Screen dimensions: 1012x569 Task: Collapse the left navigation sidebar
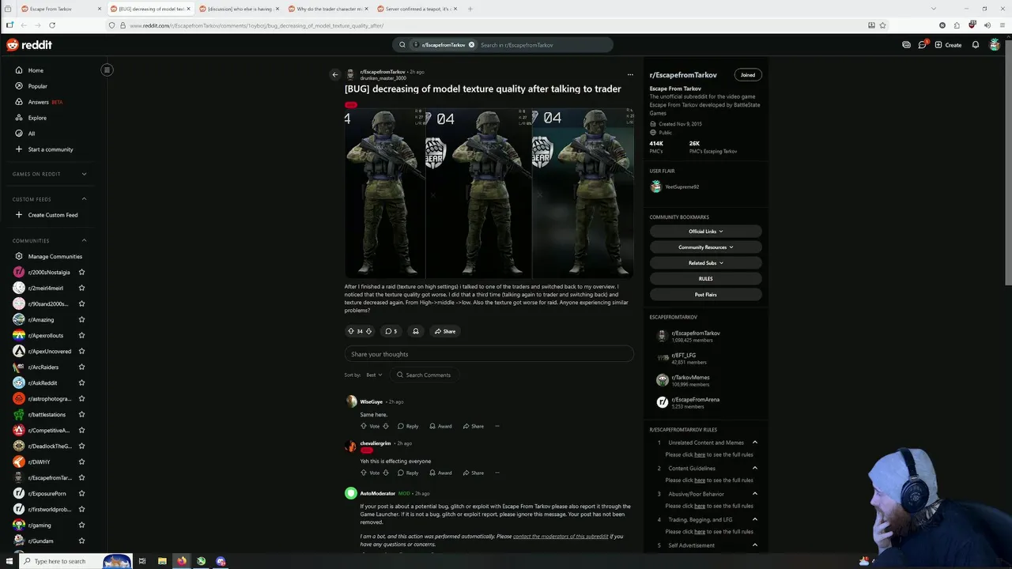(x=107, y=70)
